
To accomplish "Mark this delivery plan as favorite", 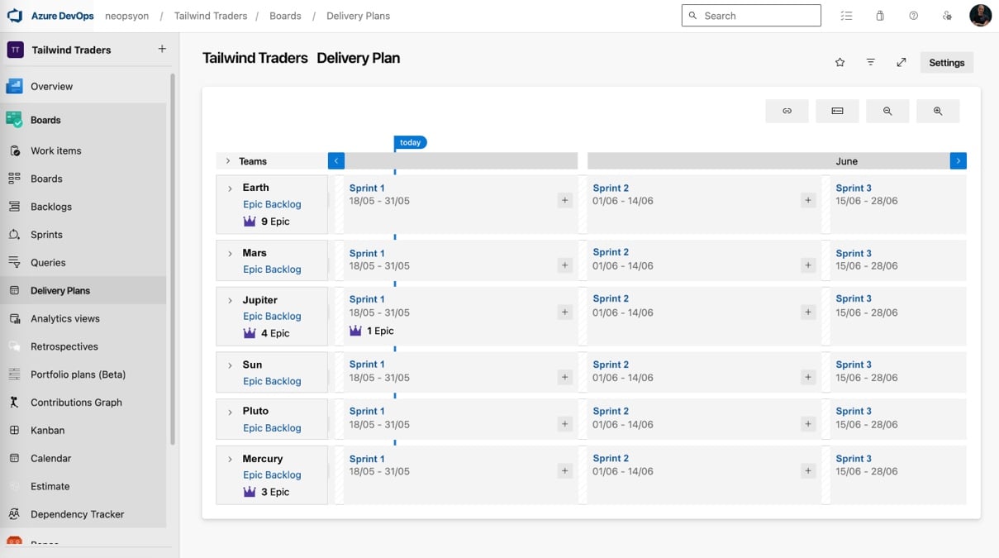I will click(840, 62).
